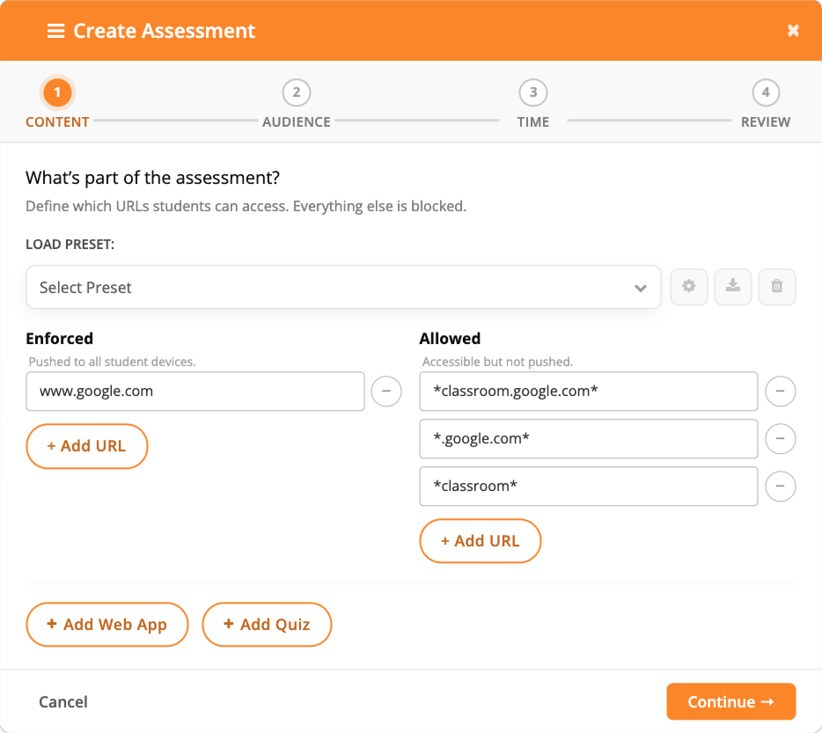Edit the *classroom* allowed URL field
Image resolution: width=822 pixels, height=733 pixels.
(x=588, y=486)
